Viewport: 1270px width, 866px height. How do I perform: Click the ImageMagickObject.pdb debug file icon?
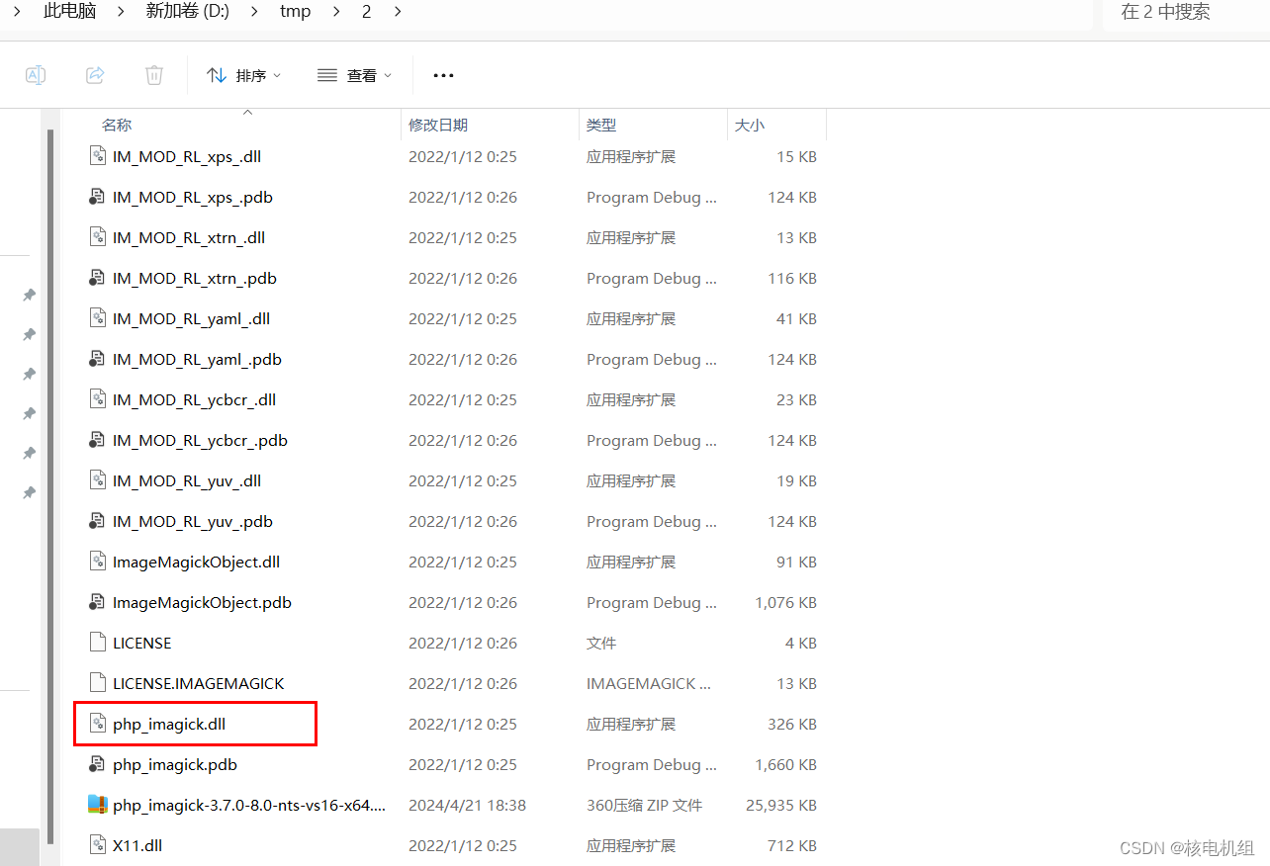[x=96, y=601]
